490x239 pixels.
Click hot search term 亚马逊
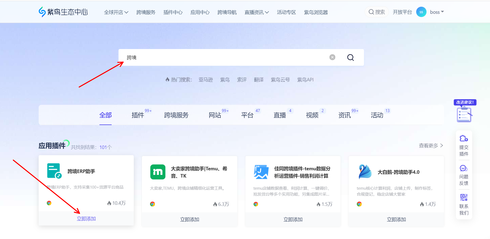click(206, 80)
